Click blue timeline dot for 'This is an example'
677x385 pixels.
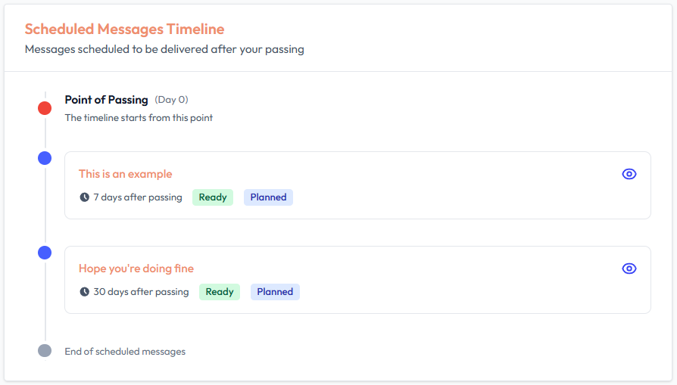45,158
